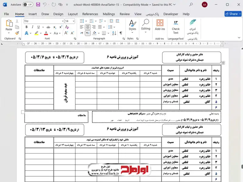The image size is (243, 182).
Task: Open the Layout ribbon tab
Action: [73, 14]
